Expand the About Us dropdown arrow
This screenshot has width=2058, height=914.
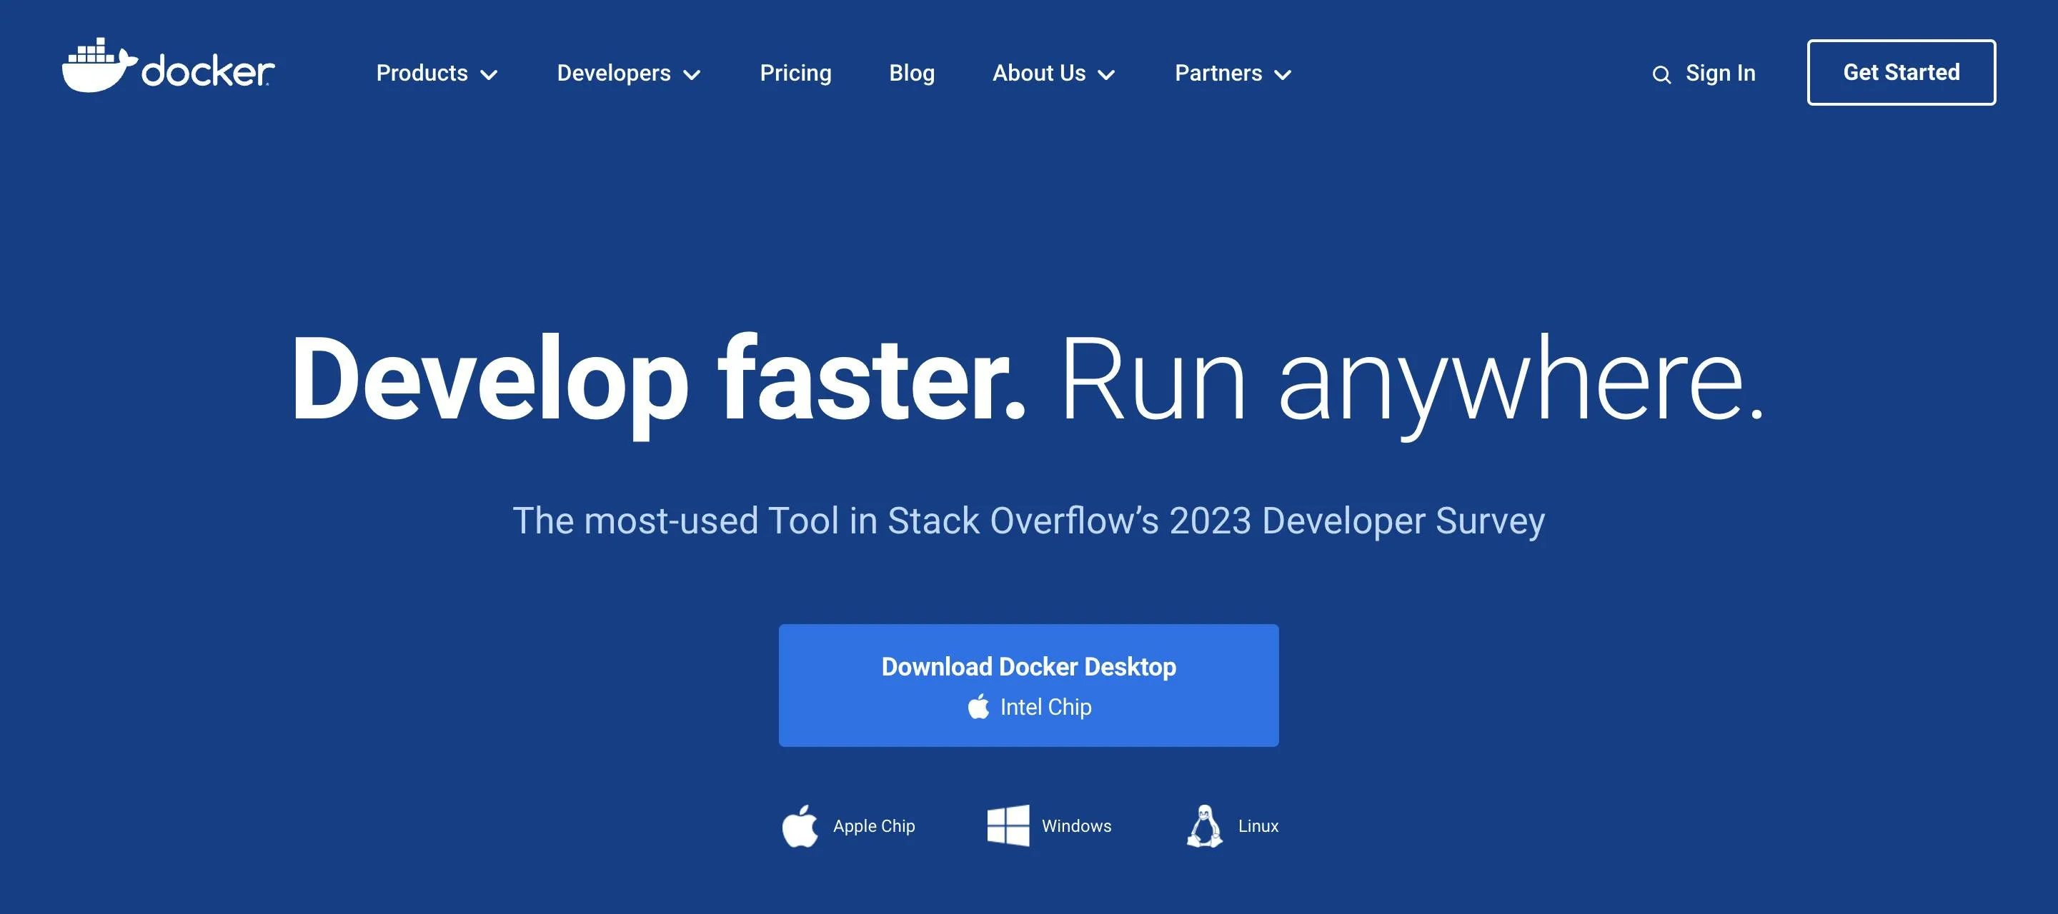(1109, 74)
